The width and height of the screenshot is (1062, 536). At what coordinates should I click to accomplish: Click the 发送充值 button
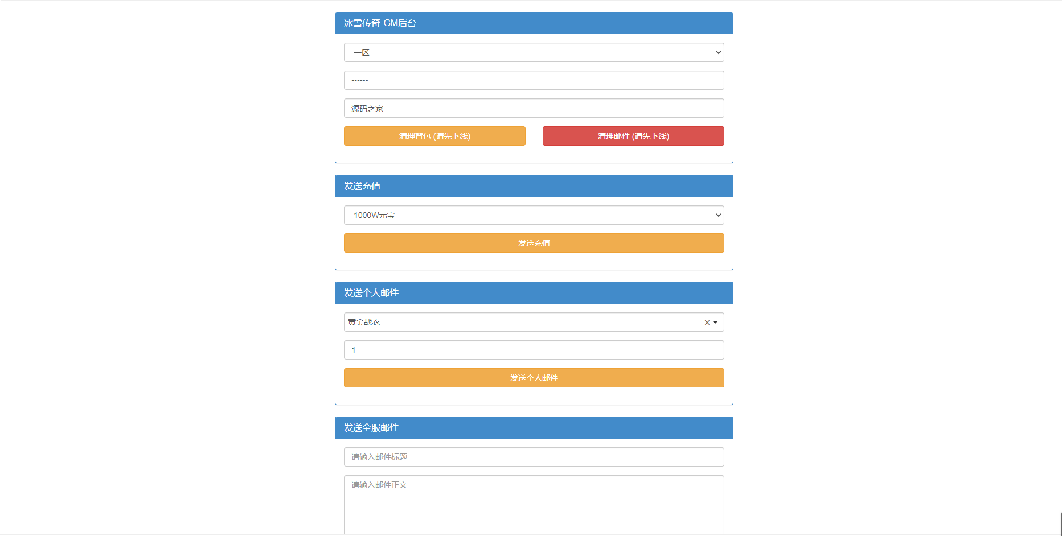[534, 243]
